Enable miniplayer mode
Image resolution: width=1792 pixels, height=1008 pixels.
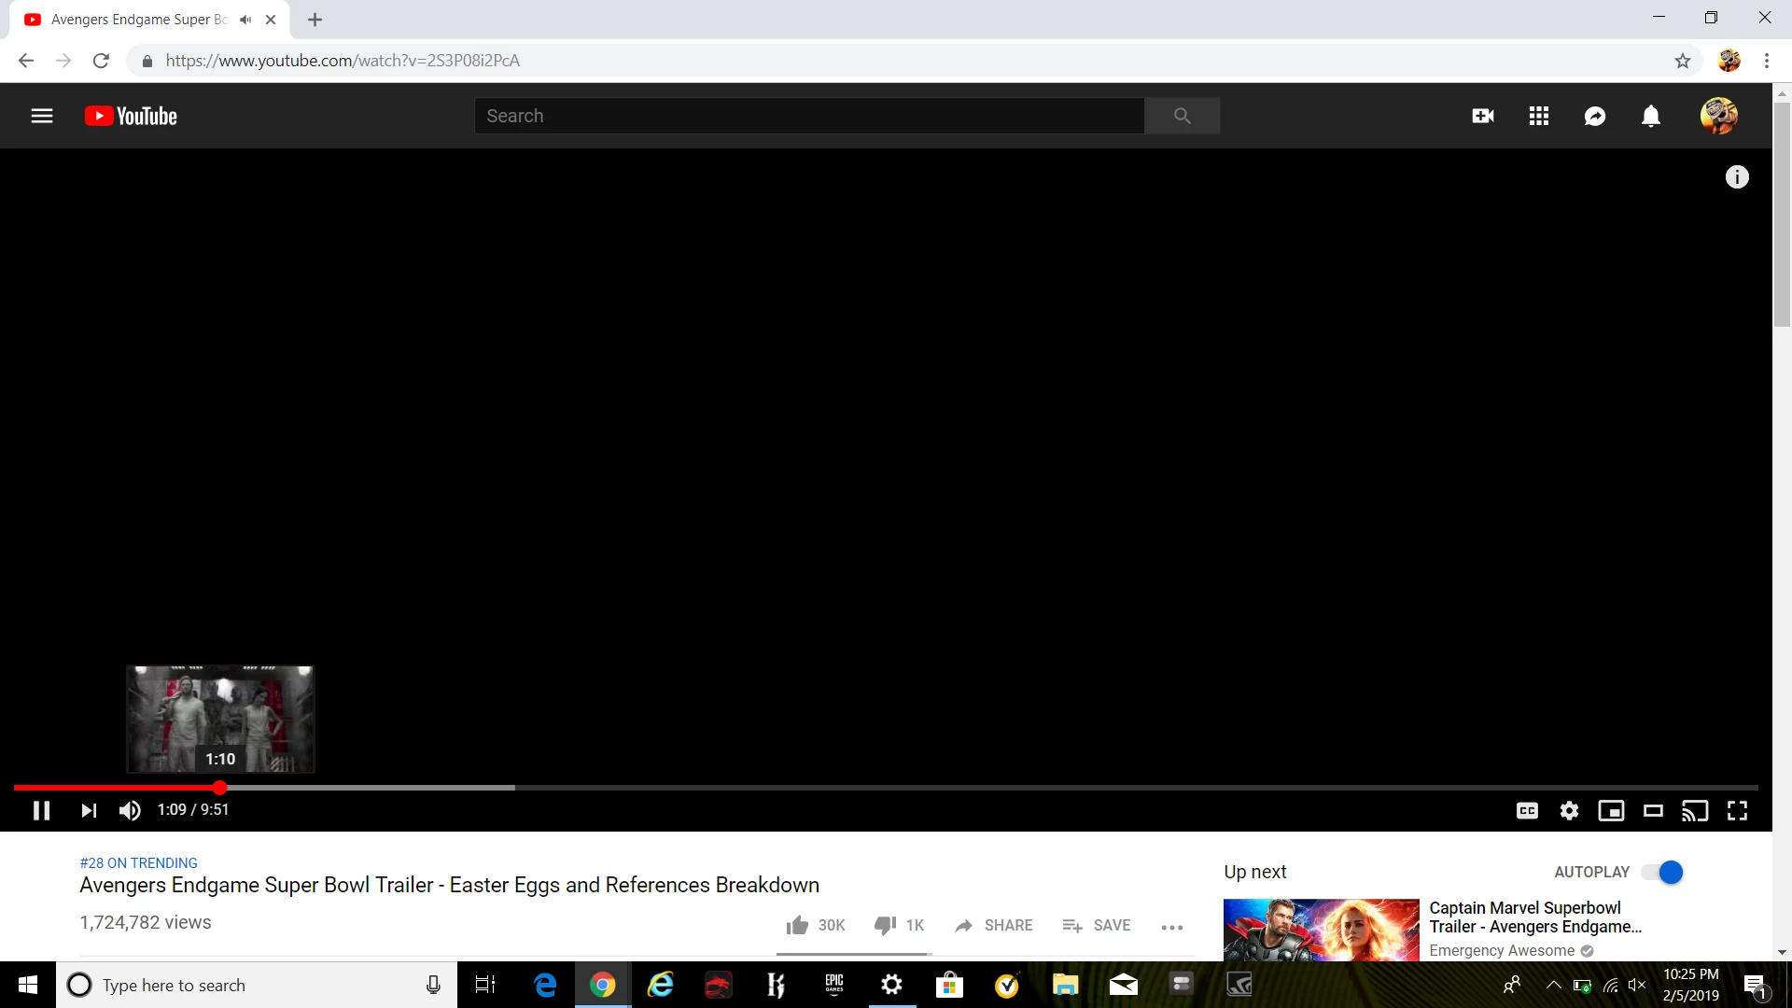click(x=1611, y=810)
